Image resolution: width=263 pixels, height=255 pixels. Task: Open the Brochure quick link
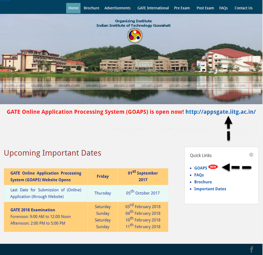pos(203,182)
